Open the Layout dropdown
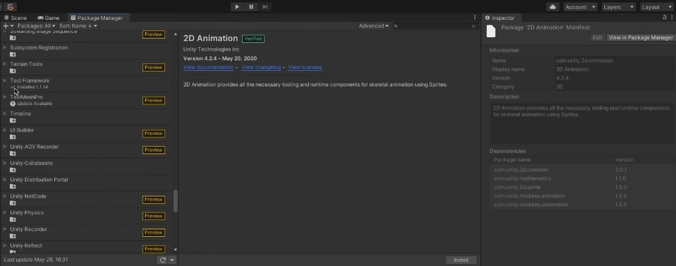 [x=654, y=7]
